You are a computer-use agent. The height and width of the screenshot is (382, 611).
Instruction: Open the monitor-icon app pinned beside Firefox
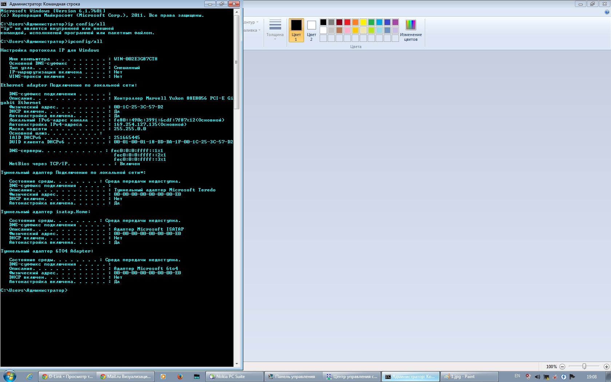[x=197, y=377]
